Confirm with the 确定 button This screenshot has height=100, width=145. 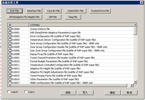pyautogui.click(x=112, y=93)
